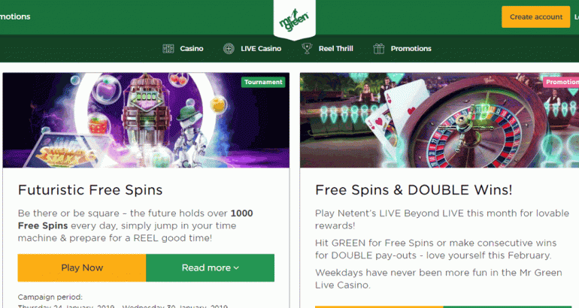Click the pink Promotion badge
579x308 pixels.
tap(561, 82)
